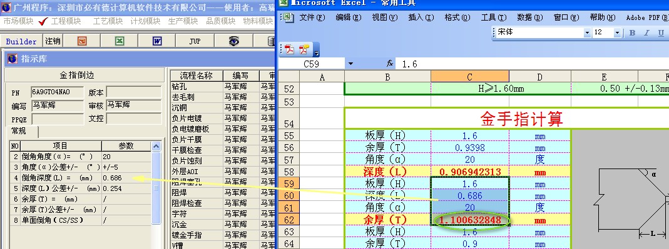Apply Underline formatting in Excel
This screenshot has height=249, width=669.
click(660, 33)
